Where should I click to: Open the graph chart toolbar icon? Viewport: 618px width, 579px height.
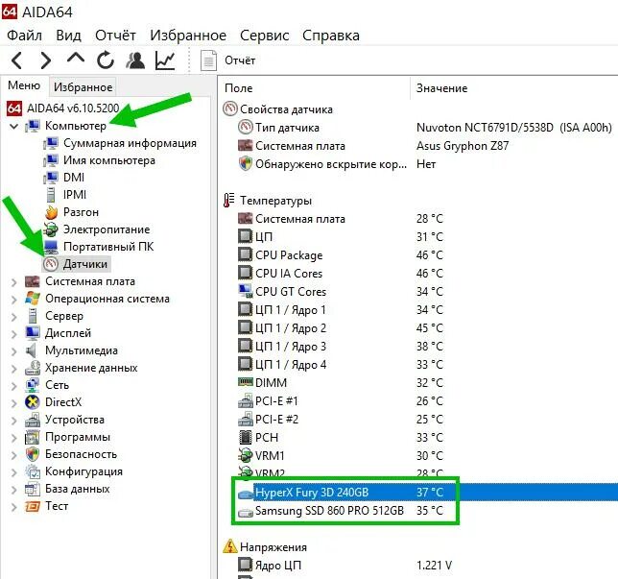tap(165, 60)
